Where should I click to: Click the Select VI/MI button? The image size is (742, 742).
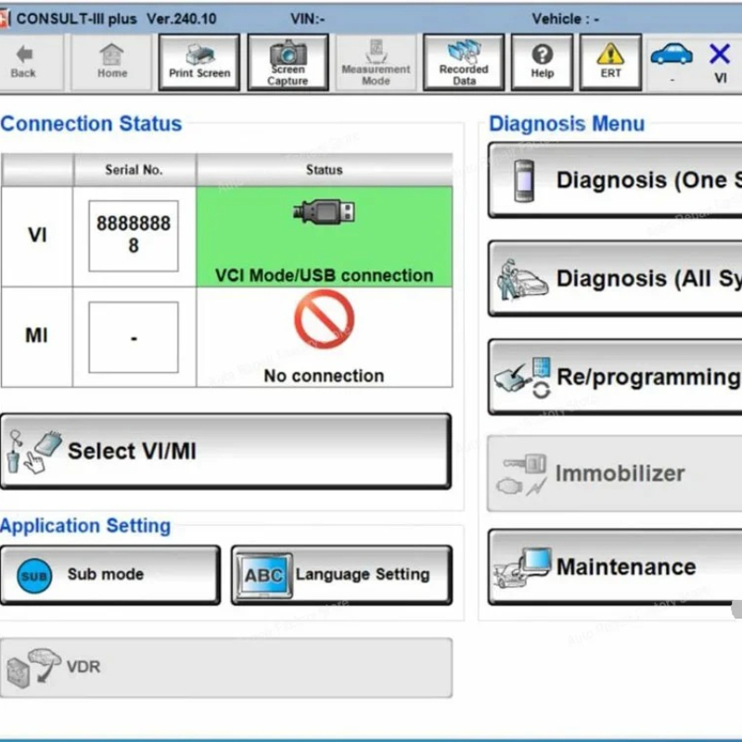click(x=225, y=451)
